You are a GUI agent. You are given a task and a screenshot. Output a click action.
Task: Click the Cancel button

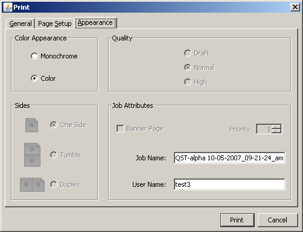pyautogui.click(x=278, y=220)
